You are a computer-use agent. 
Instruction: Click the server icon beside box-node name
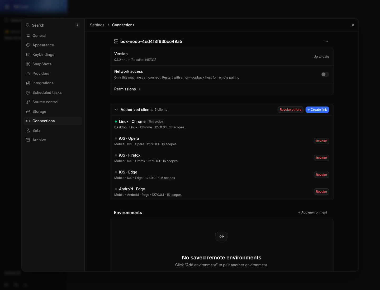point(116,41)
